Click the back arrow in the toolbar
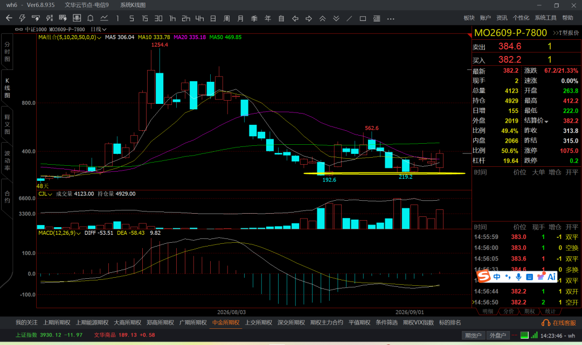582x345 pixels. click(x=9, y=18)
